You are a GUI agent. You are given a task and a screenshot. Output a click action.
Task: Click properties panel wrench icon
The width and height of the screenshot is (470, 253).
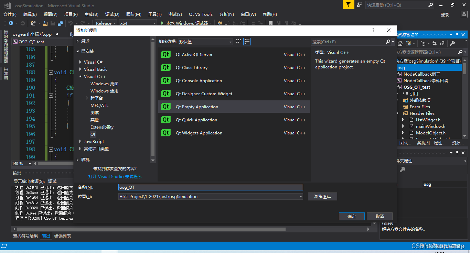(402, 169)
